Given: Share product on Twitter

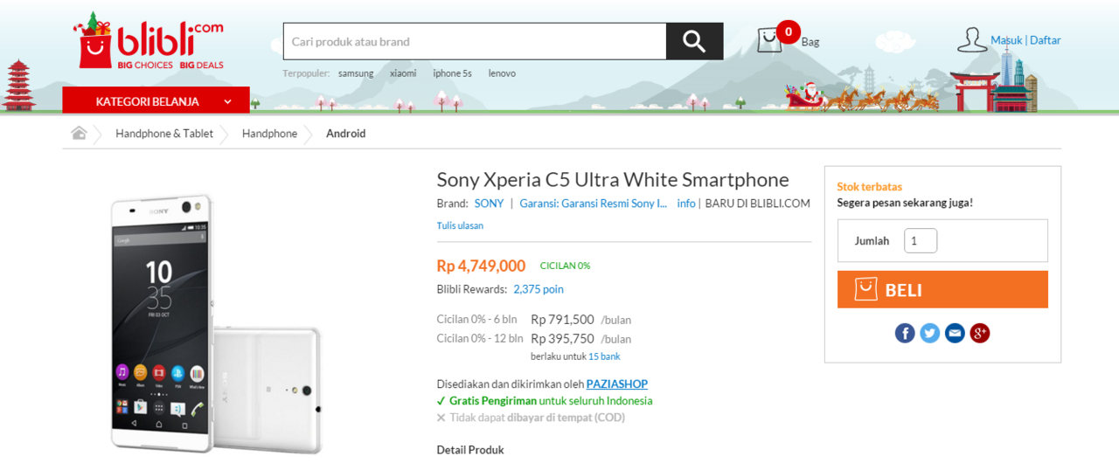Looking at the screenshot, I should coord(930,333).
